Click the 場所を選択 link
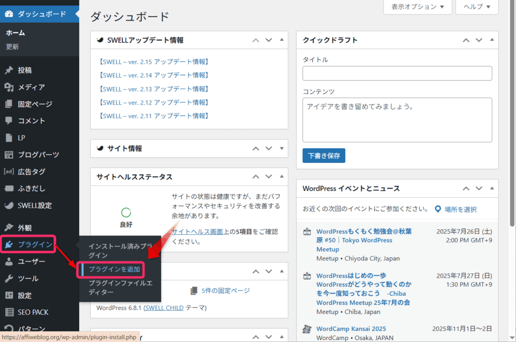 461,209
